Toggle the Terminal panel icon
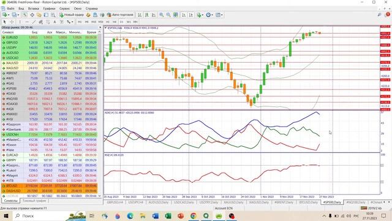 [46, 15]
